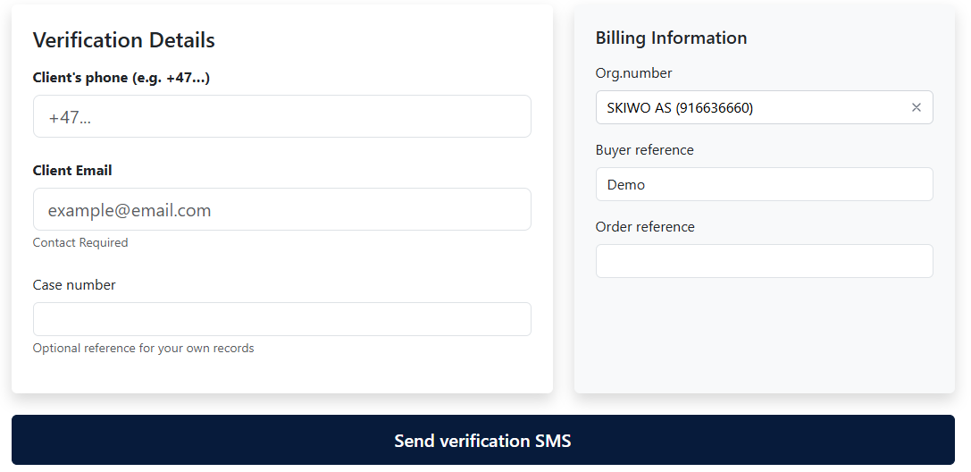
Task: Clear the selected SKIWO AS organization
Action: point(916,107)
